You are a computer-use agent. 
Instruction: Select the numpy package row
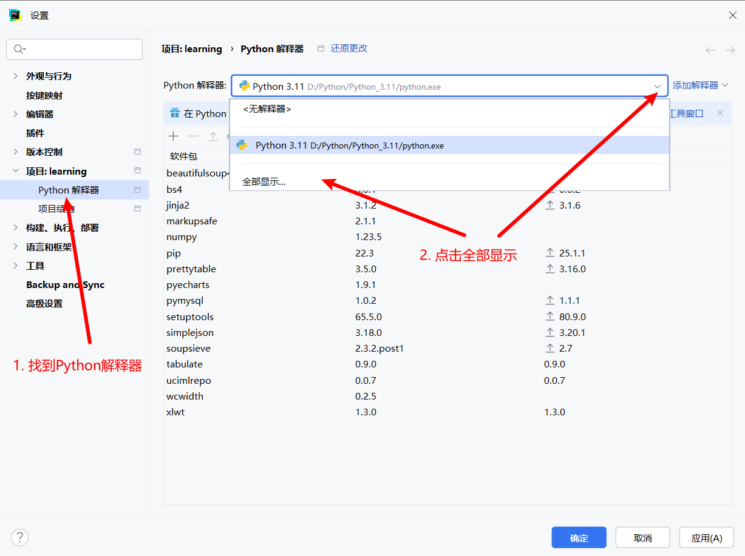[447, 237]
